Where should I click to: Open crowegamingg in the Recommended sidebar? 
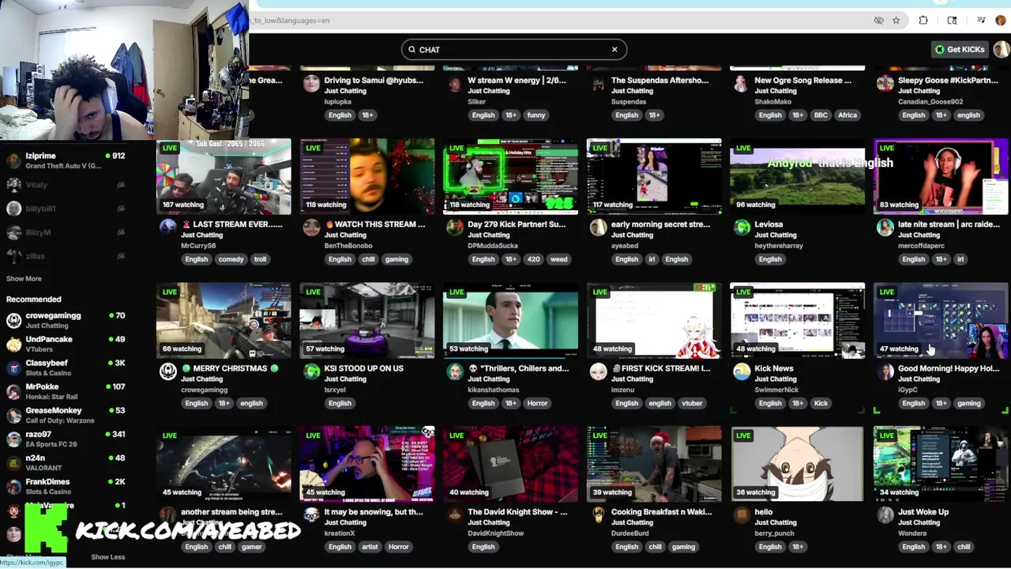66,320
